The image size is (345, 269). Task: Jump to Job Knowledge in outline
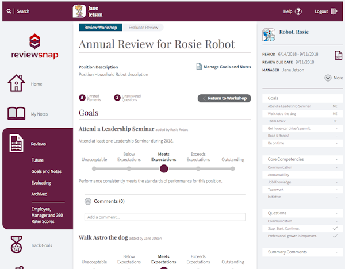click(x=302, y=182)
